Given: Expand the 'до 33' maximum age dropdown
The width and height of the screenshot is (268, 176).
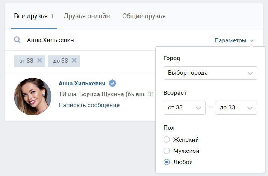Looking at the screenshot, I should [x=236, y=108].
